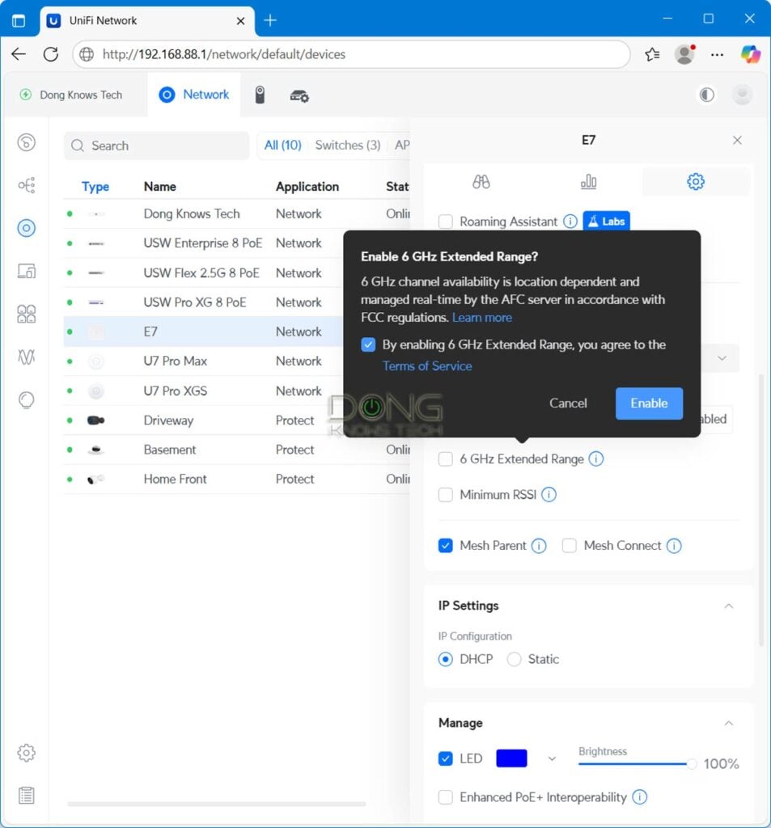The image size is (771, 828).
Task: Enable the Mesh Connect checkbox
Action: [569, 546]
